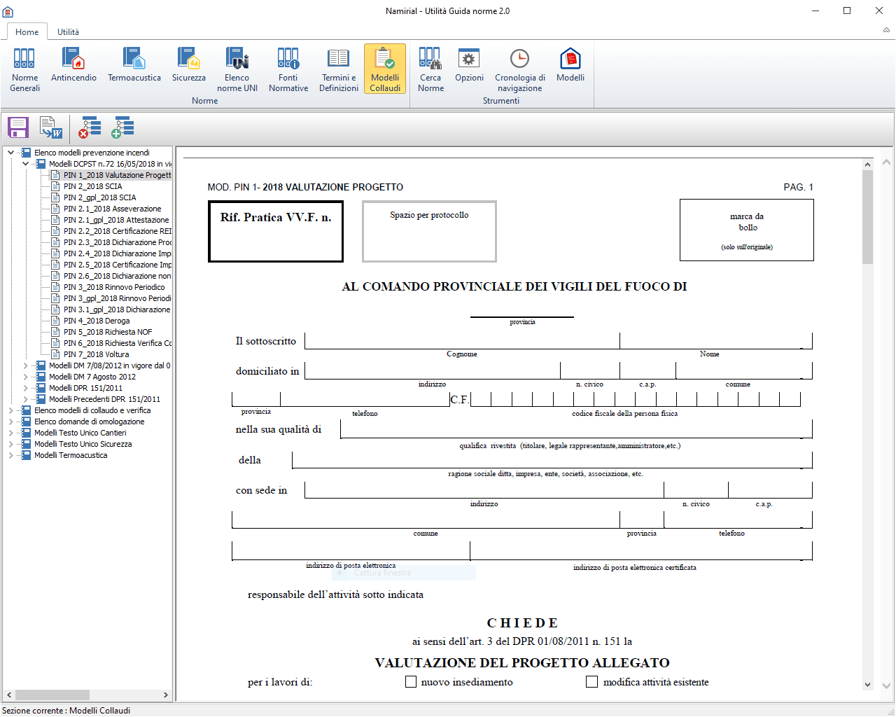Expand the Modelli Termoacustica node
The width and height of the screenshot is (896, 717).
click(10, 455)
